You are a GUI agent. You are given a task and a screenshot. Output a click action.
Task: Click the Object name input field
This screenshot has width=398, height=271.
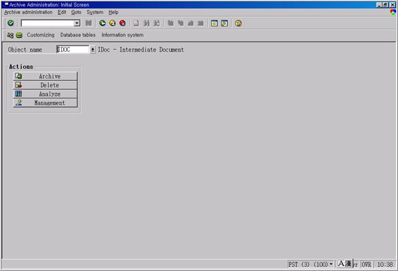pos(73,50)
